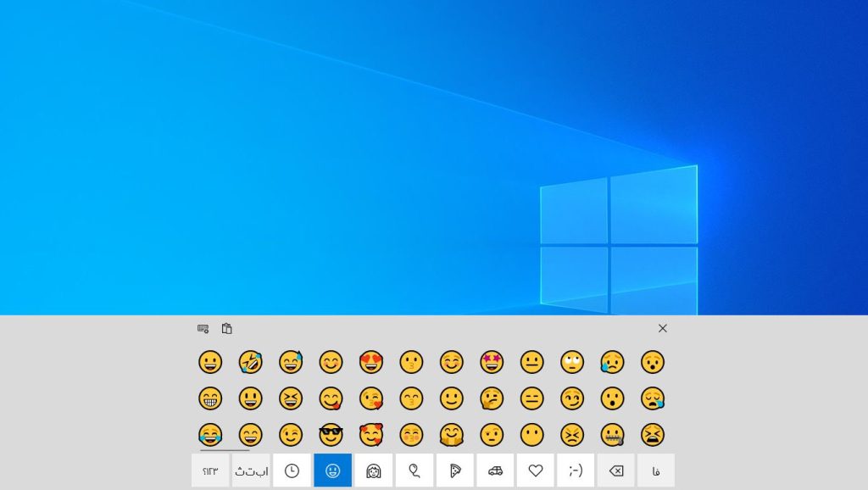Open the people emoji category
Image resolution: width=868 pixels, height=490 pixels.
click(x=373, y=471)
